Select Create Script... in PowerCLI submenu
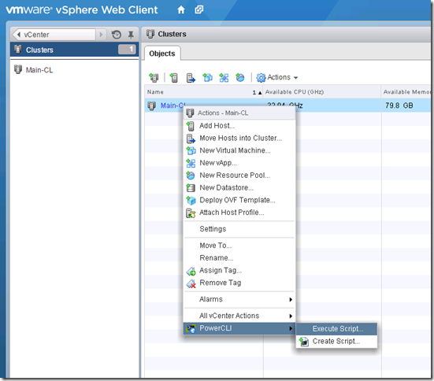Viewport: 434px width, 381px height. (336, 342)
